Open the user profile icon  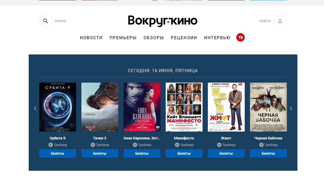point(280,21)
